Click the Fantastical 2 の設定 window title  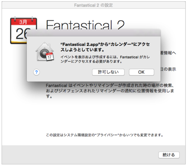(93, 5)
